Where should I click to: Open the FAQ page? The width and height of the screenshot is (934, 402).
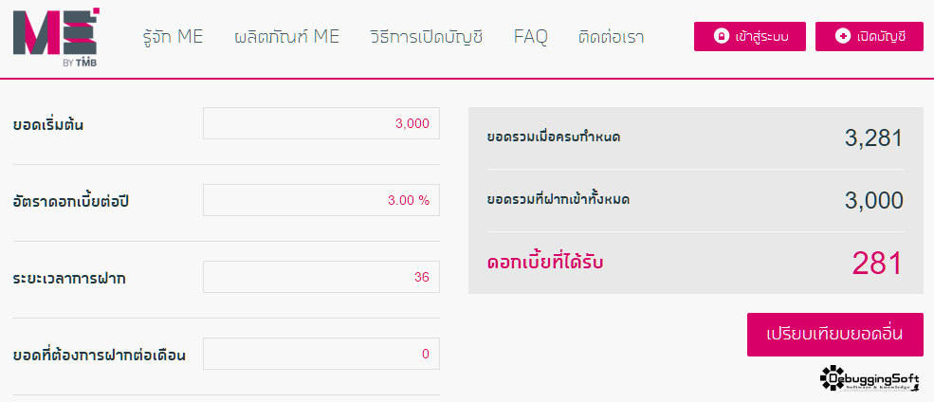pos(531,37)
